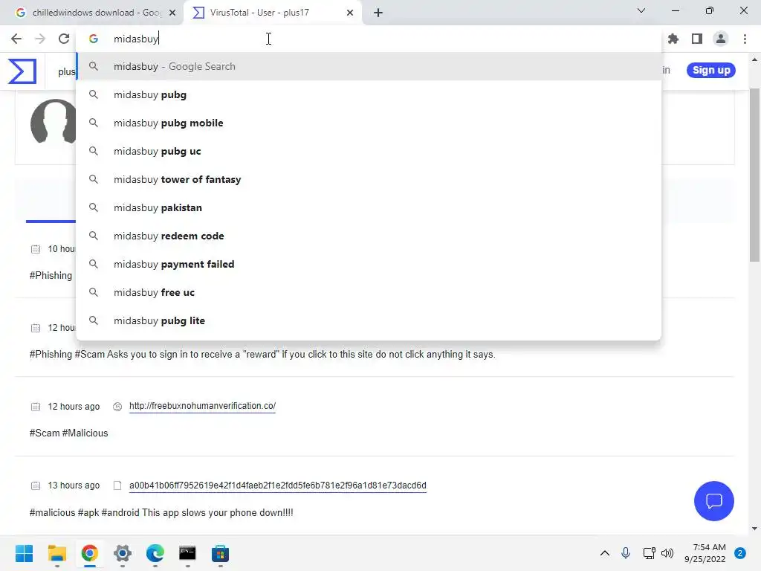Click the '#Phishing #Scam Asks you to sign in' comment

pos(262,355)
